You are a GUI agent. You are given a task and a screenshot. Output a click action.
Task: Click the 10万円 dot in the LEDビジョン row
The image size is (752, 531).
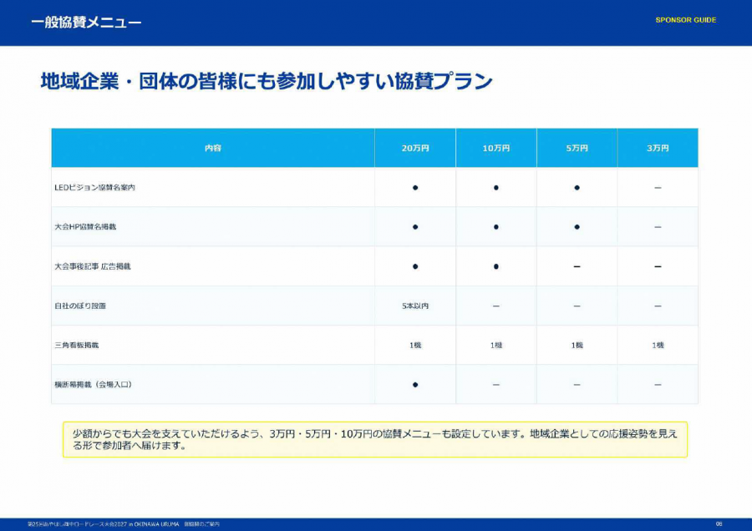pyautogui.click(x=495, y=188)
